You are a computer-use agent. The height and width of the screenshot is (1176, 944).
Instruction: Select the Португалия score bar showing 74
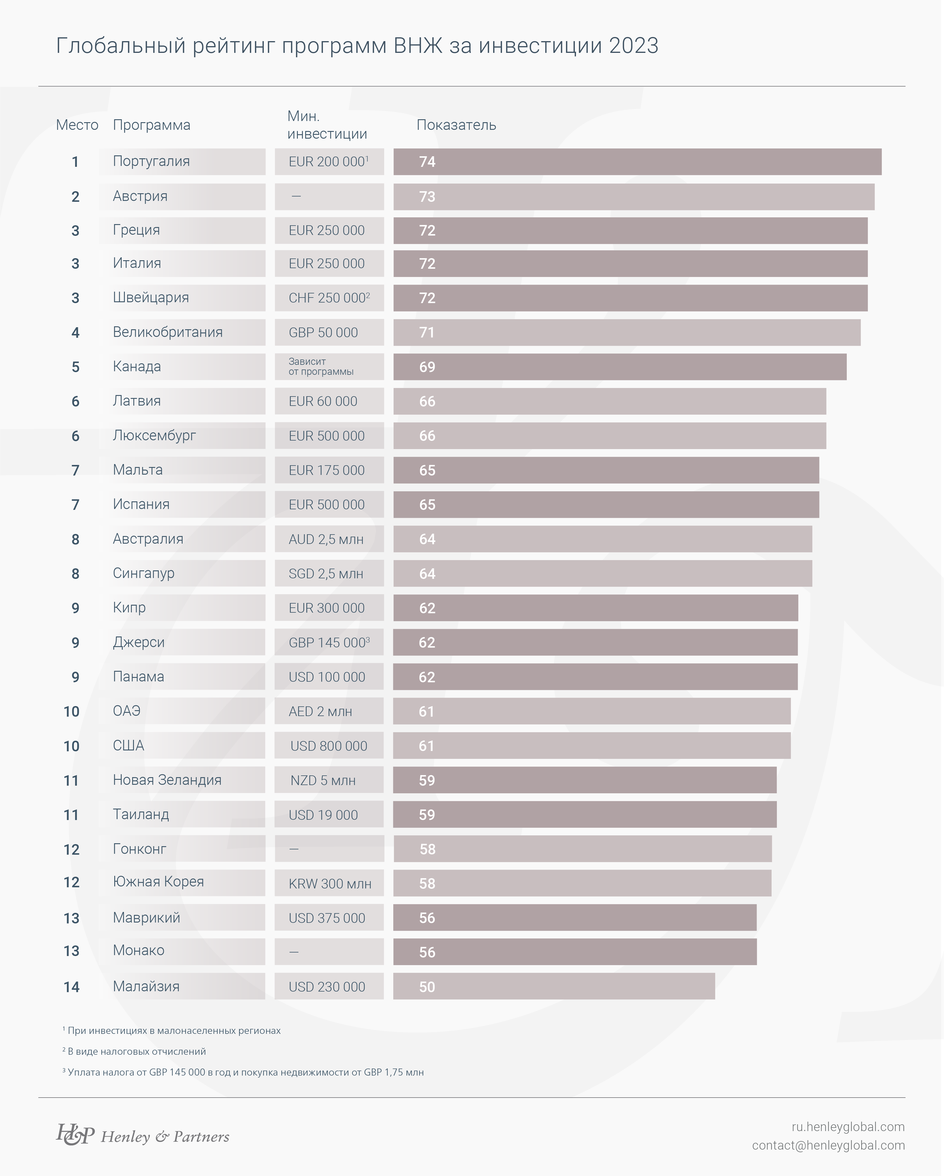tap(637, 162)
